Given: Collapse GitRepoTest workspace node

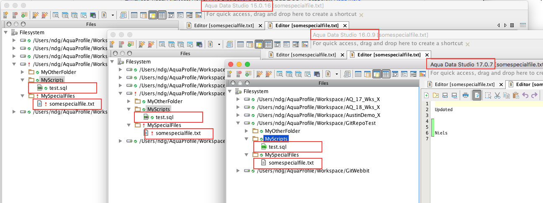Looking at the screenshot, I should (238, 123).
